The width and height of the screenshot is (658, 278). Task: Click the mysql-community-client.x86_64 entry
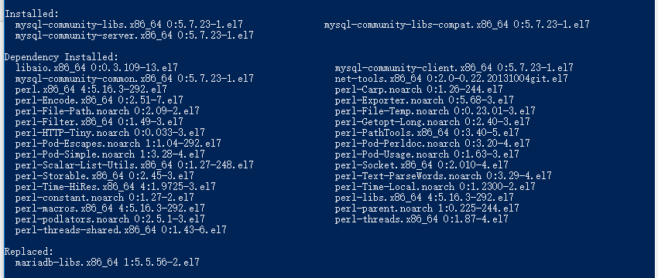tap(454, 68)
